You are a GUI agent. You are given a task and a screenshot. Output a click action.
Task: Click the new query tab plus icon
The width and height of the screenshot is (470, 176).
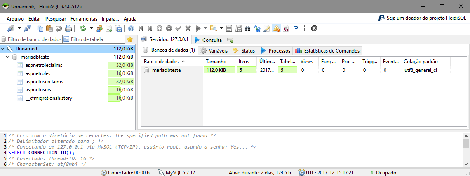230,40
